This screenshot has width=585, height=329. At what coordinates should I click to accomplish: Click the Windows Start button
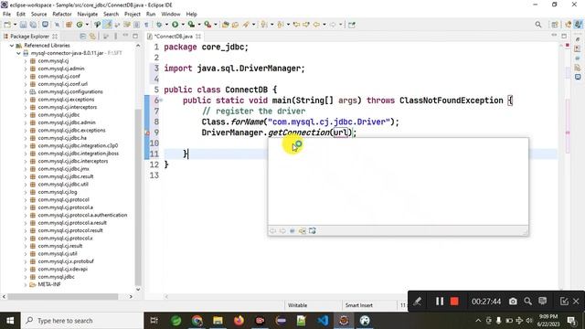click(x=10, y=321)
